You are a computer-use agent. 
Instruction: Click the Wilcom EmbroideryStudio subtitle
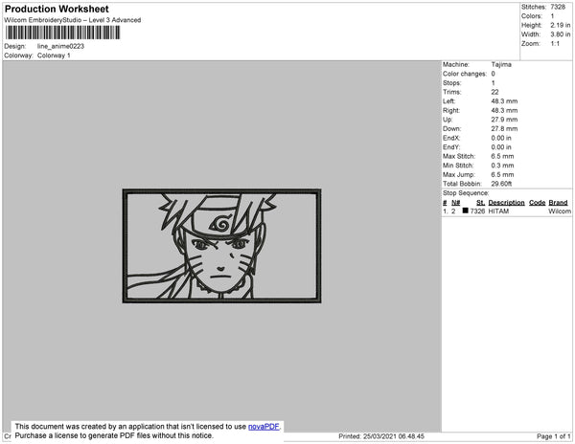[73, 20]
